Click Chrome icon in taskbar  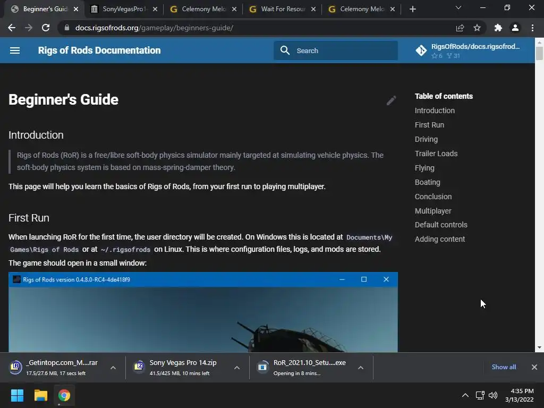click(x=64, y=395)
